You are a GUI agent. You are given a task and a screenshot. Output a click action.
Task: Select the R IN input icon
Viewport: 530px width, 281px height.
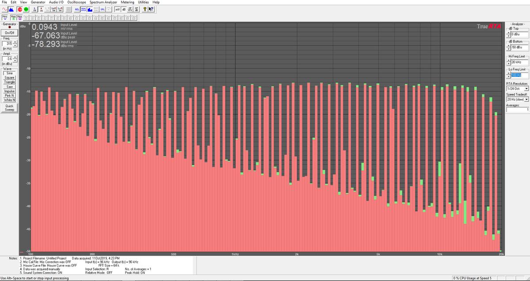coord(41,9)
